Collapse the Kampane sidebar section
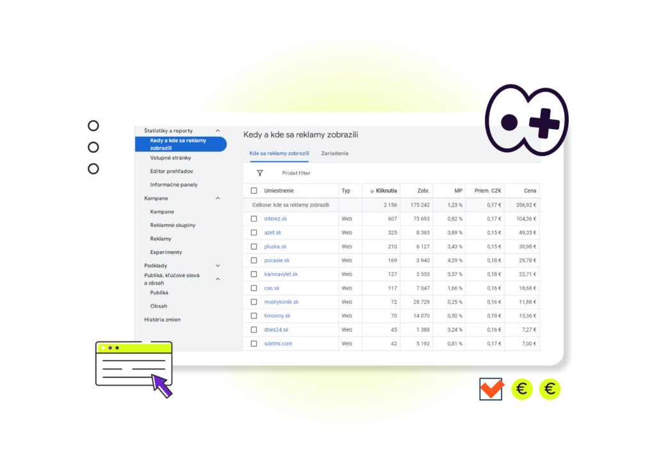Screen dimensions: 656x463 click(x=218, y=198)
